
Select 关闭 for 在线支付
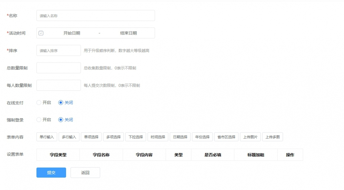61,102
